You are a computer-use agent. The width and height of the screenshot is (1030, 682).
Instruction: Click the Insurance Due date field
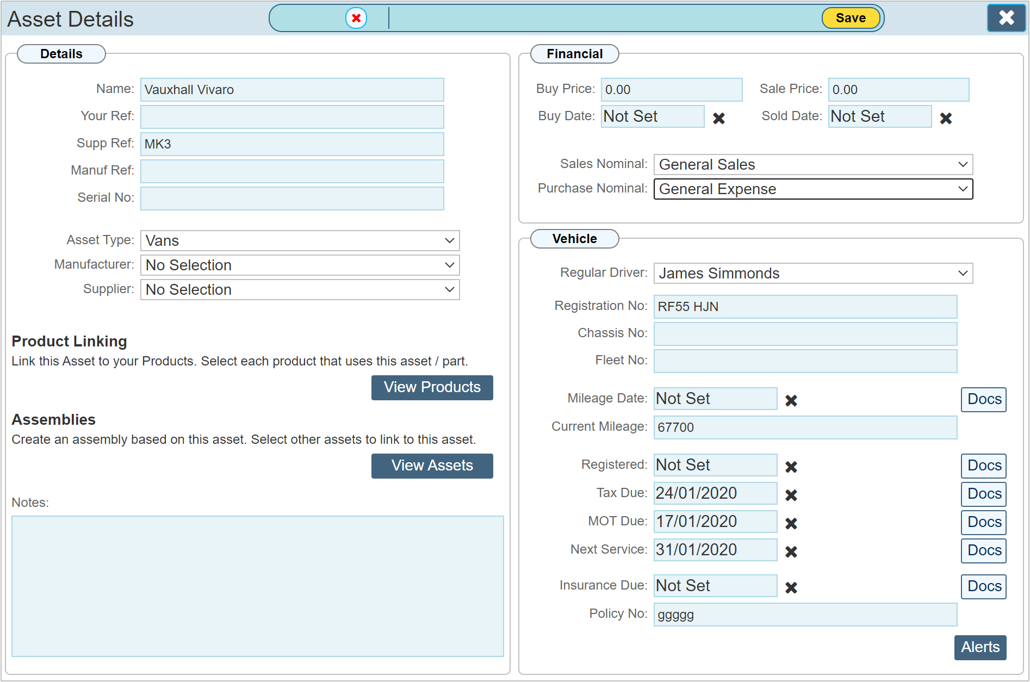coord(715,586)
